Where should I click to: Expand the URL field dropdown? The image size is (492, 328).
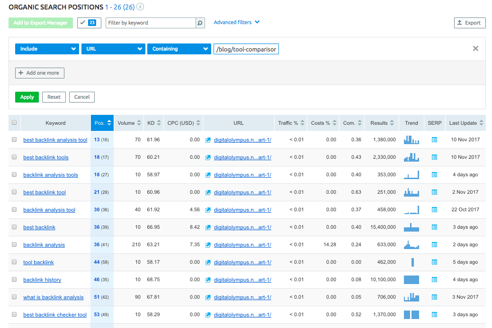click(113, 49)
